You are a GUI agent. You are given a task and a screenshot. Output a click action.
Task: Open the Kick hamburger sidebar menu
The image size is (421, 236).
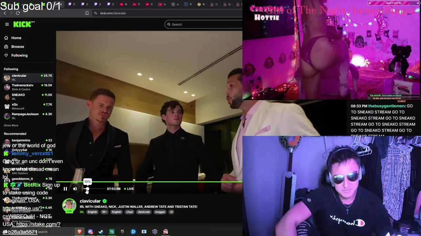click(x=7, y=24)
